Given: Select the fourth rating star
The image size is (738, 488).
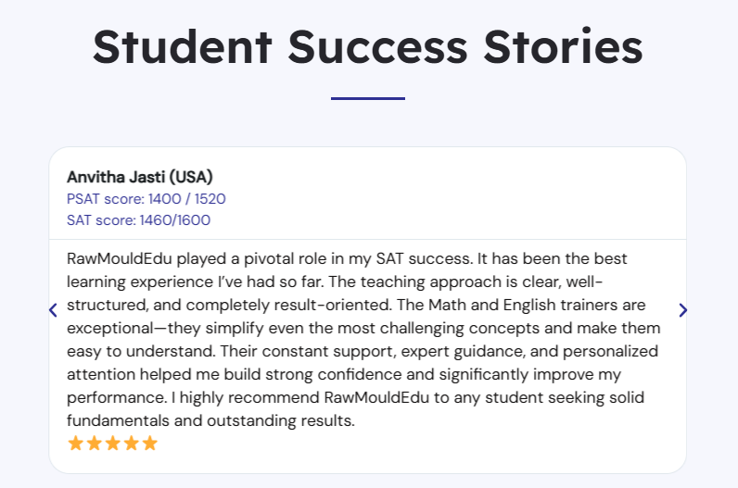Looking at the screenshot, I should (x=132, y=444).
